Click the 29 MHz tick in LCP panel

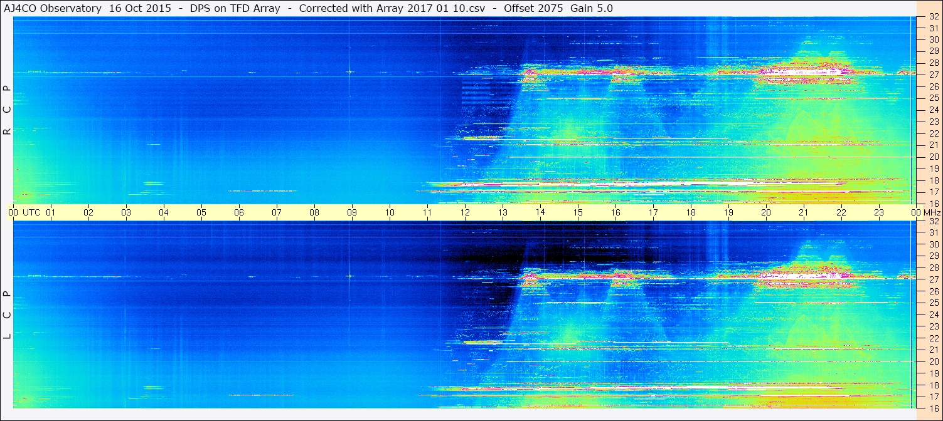(x=934, y=256)
